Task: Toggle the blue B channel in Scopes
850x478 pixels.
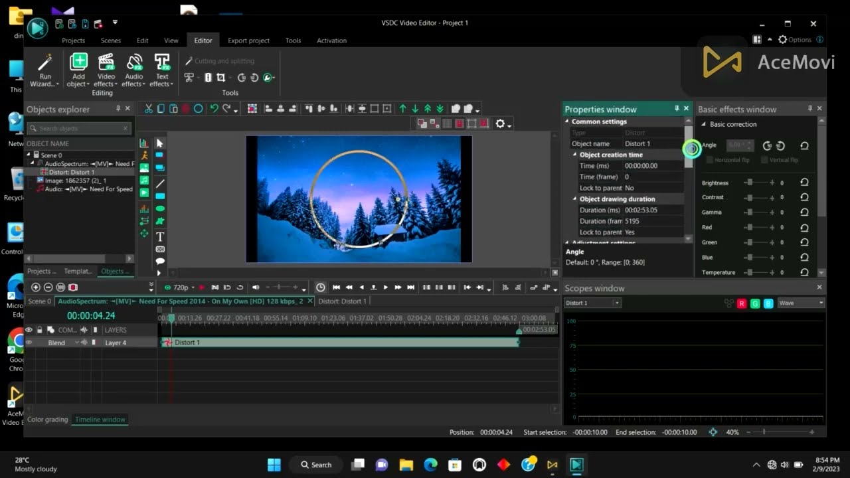Action: 768,303
